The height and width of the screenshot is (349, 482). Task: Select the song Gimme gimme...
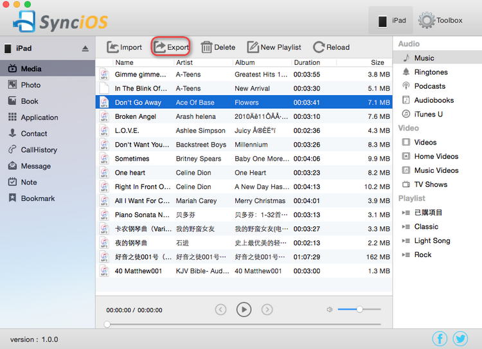[244, 75]
